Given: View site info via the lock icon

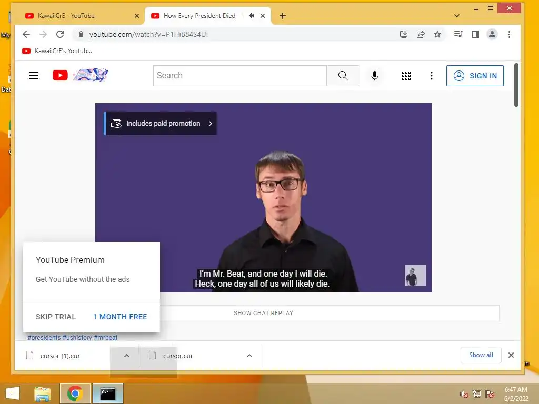Looking at the screenshot, I should pos(81,34).
